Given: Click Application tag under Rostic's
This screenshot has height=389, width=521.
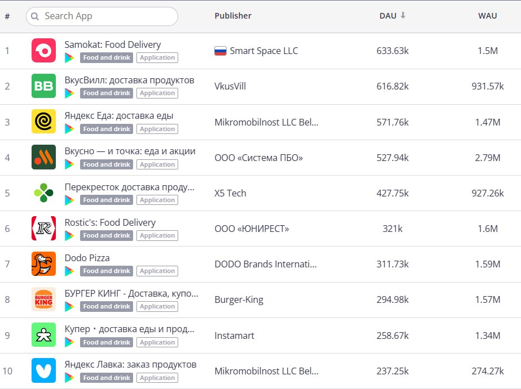Looking at the screenshot, I should pos(157,235).
